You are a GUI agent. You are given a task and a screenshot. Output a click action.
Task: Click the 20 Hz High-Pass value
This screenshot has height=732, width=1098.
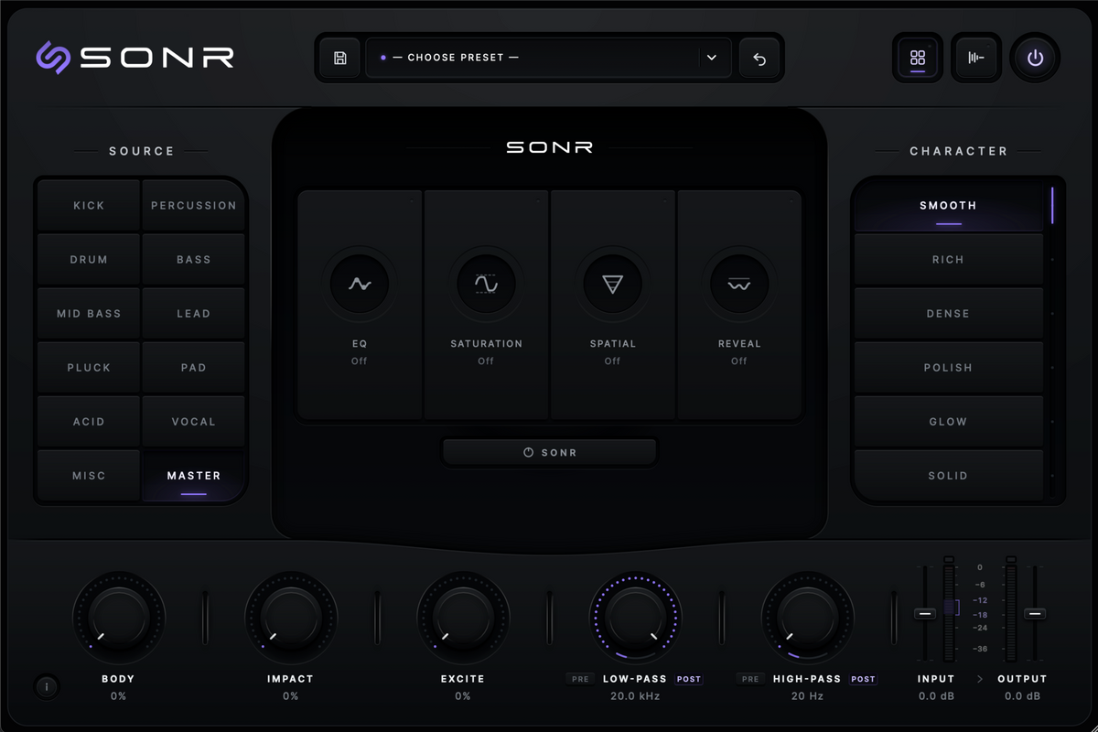[x=807, y=696]
